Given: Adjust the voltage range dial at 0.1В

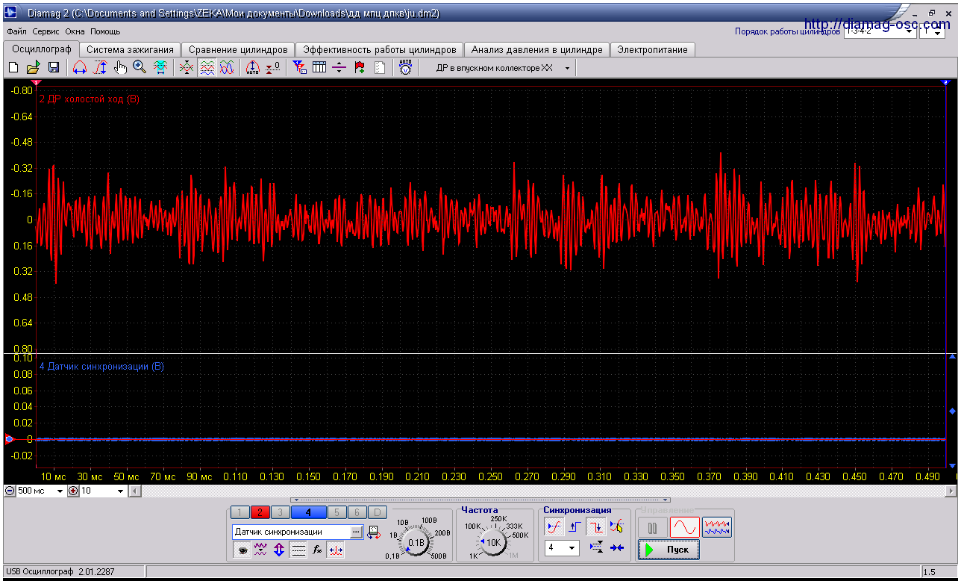Looking at the screenshot, I should [416, 542].
